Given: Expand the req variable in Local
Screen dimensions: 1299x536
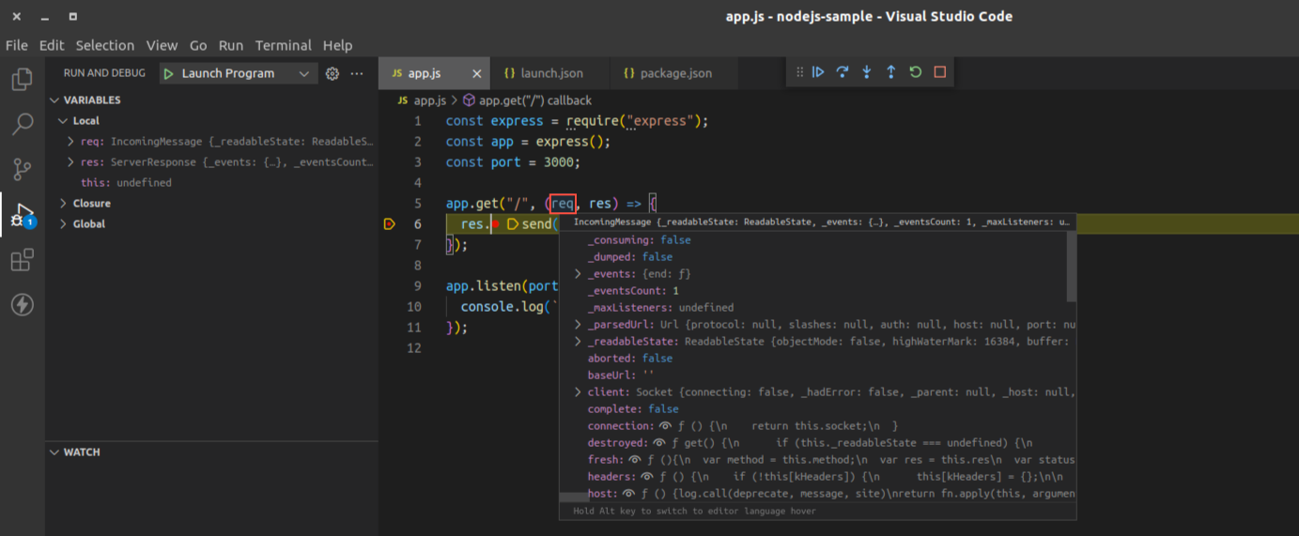Looking at the screenshot, I should point(71,142).
